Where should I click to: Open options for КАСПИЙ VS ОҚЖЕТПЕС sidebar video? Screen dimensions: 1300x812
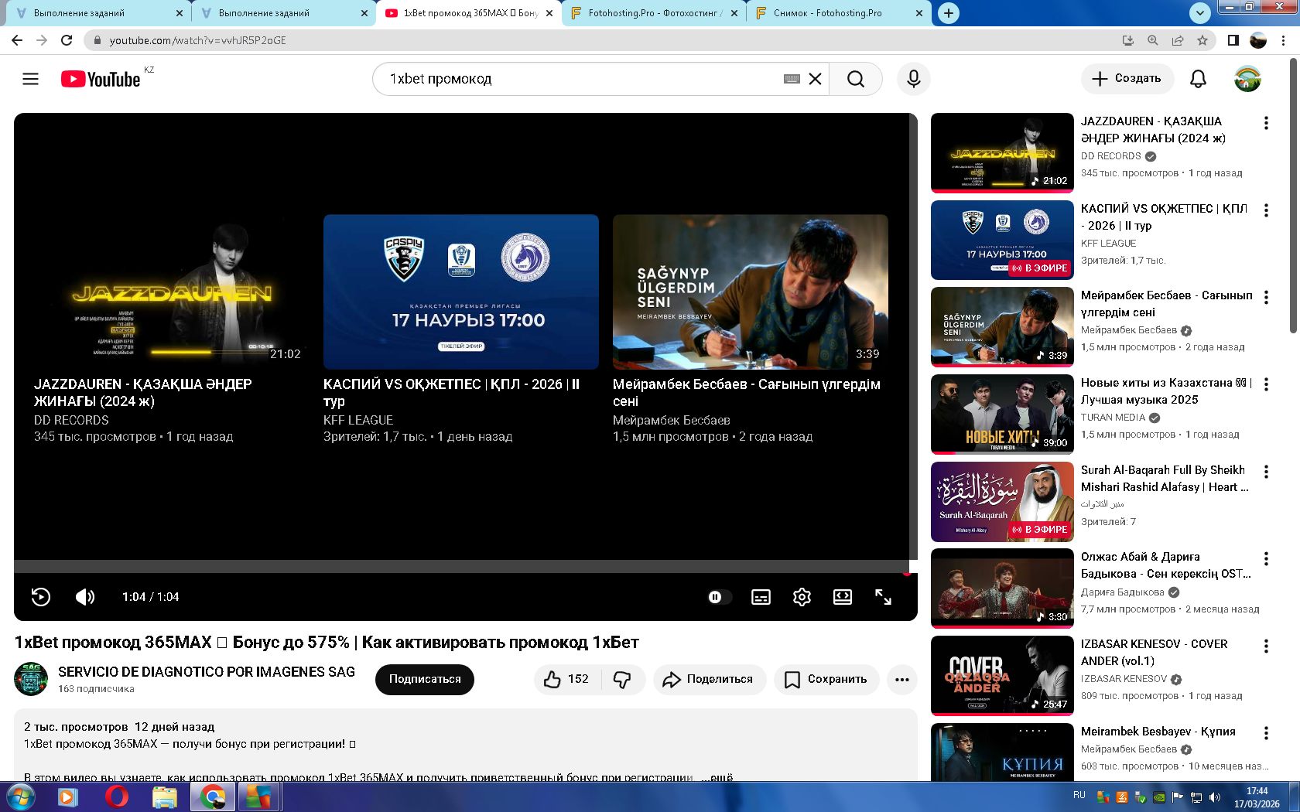1266,210
